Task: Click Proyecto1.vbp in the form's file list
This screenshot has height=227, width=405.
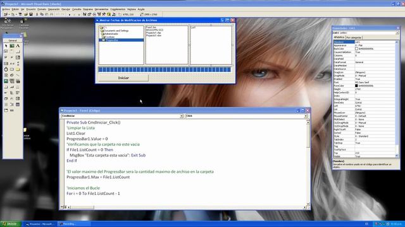Action: (153, 33)
